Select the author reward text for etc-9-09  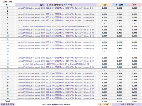click(56, 33)
